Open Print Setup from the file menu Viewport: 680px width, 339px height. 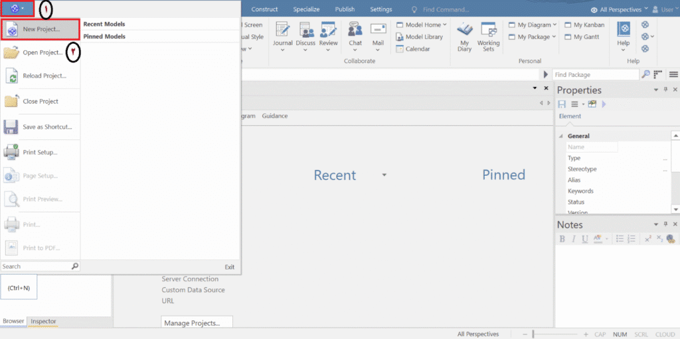click(41, 153)
